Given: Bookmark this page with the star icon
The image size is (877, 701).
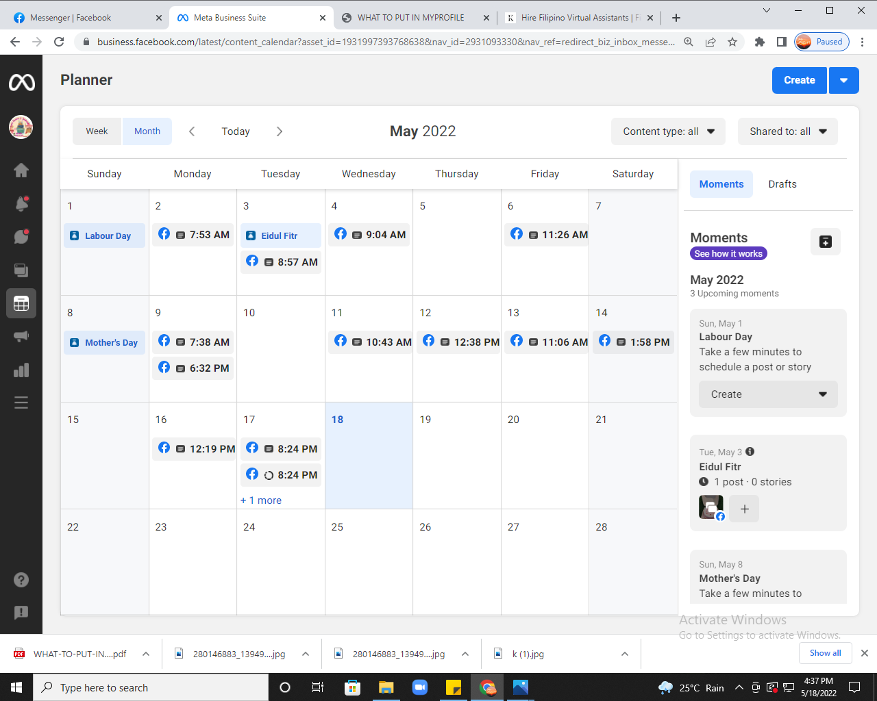Looking at the screenshot, I should pyautogui.click(x=732, y=42).
